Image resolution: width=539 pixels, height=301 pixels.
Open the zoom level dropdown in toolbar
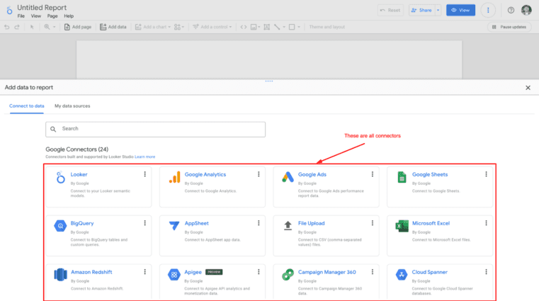50,27
